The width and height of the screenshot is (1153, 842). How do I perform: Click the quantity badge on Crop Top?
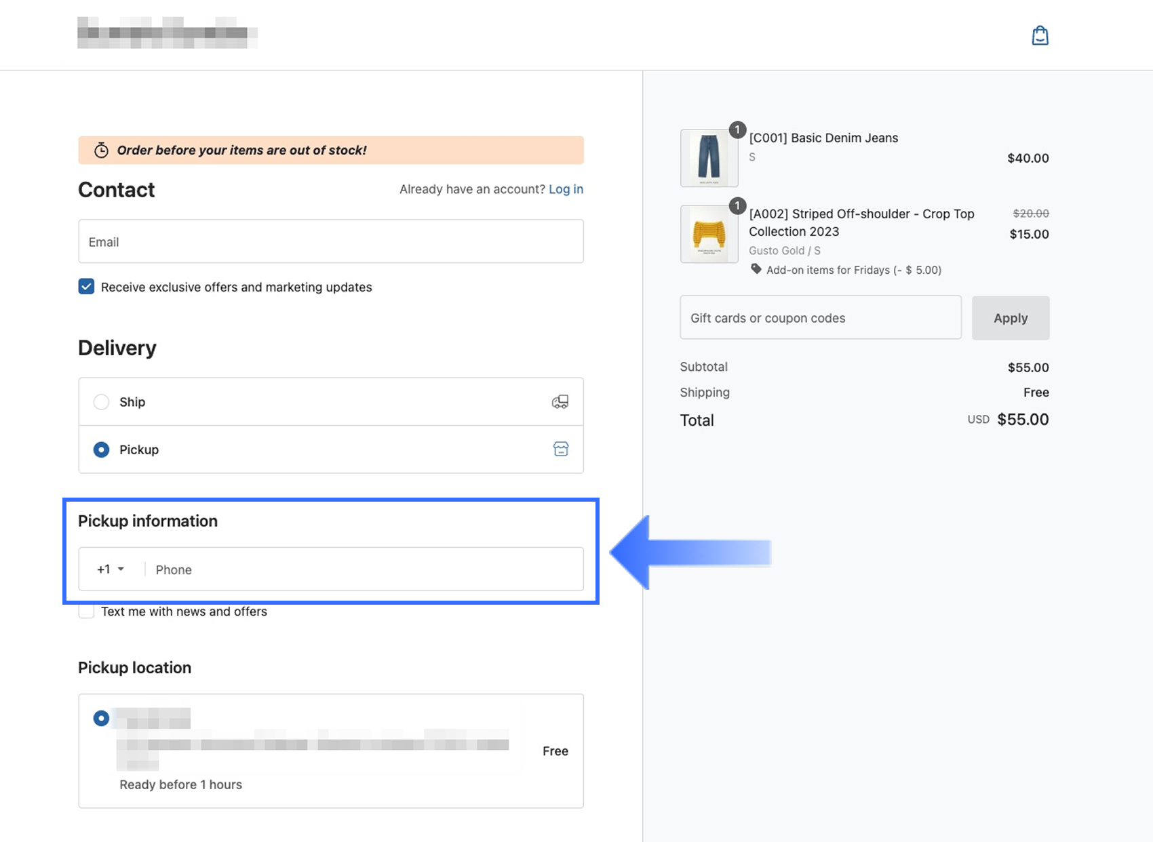(737, 205)
